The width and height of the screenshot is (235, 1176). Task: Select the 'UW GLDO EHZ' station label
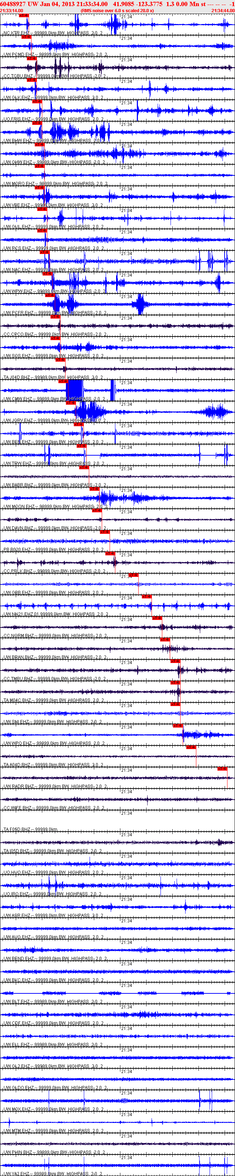(x=18, y=1087)
